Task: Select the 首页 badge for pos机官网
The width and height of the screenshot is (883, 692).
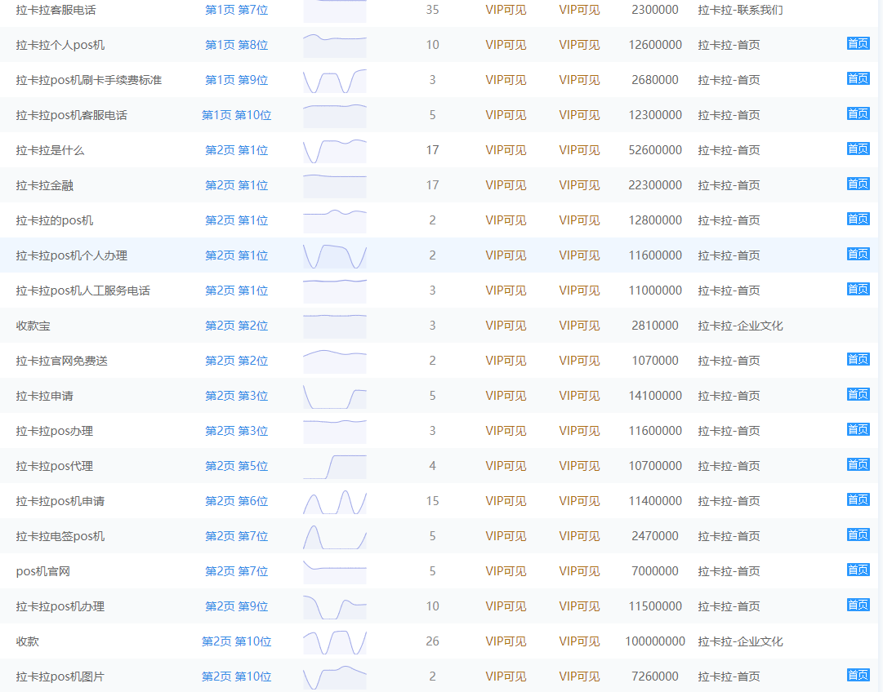Action: pyautogui.click(x=858, y=570)
